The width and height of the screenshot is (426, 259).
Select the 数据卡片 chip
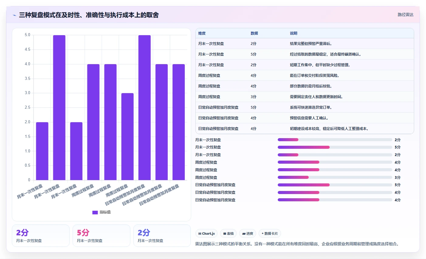(270, 233)
